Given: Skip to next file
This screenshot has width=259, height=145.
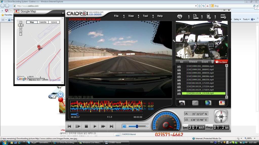Looking at the screenshot, I should click(112, 126).
